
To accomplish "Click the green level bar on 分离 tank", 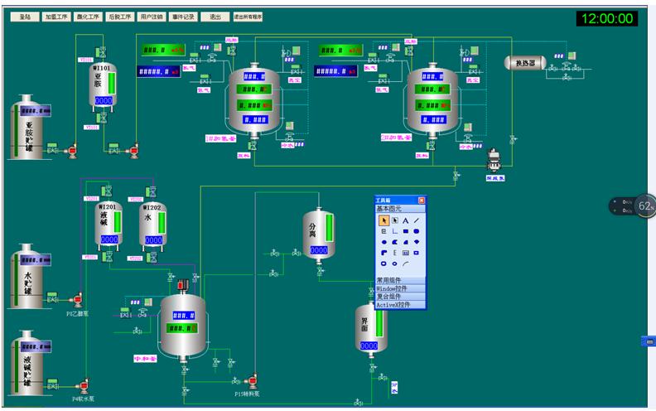I will click(330, 228).
